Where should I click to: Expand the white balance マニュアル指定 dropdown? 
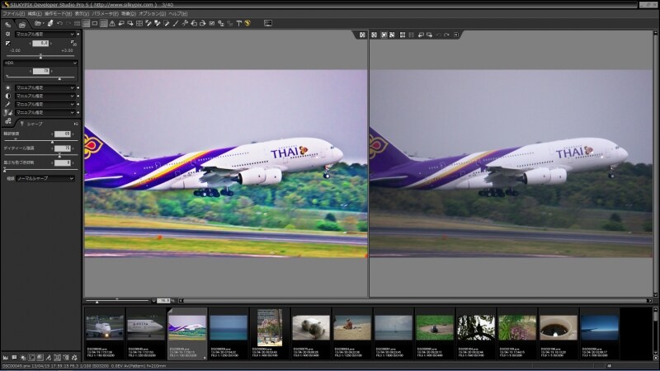[45, 88]
